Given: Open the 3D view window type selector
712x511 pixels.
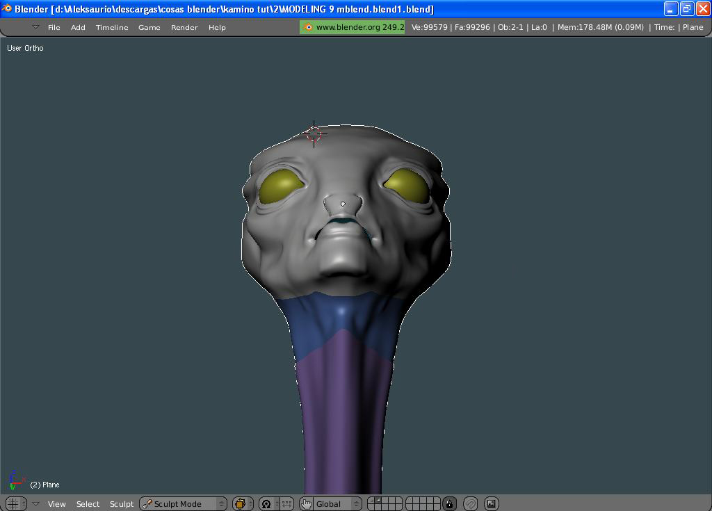Looking at the screenshot, I should point(17,504).
